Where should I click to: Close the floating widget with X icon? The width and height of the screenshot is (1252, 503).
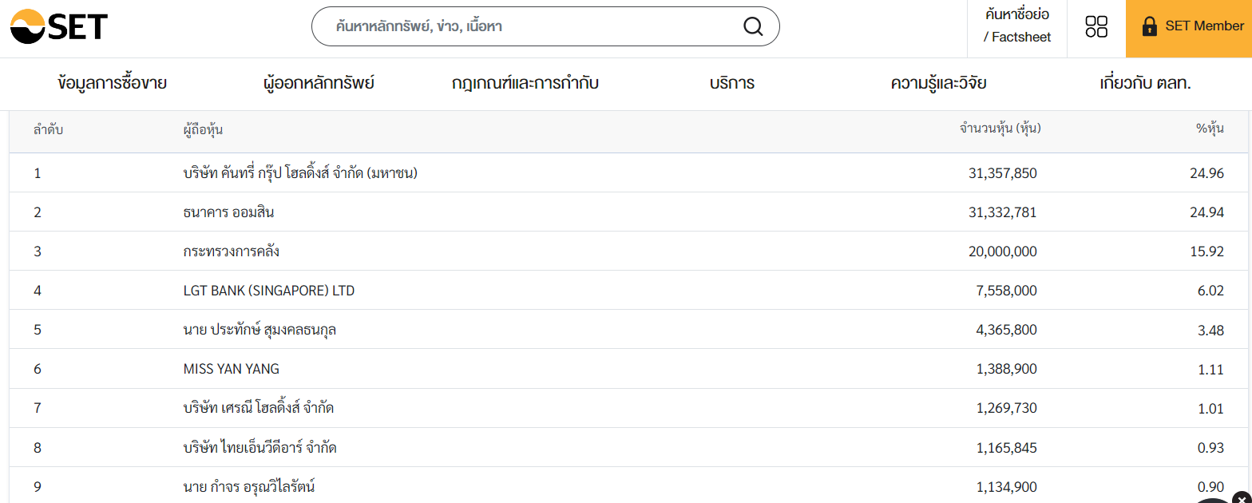1242,498
